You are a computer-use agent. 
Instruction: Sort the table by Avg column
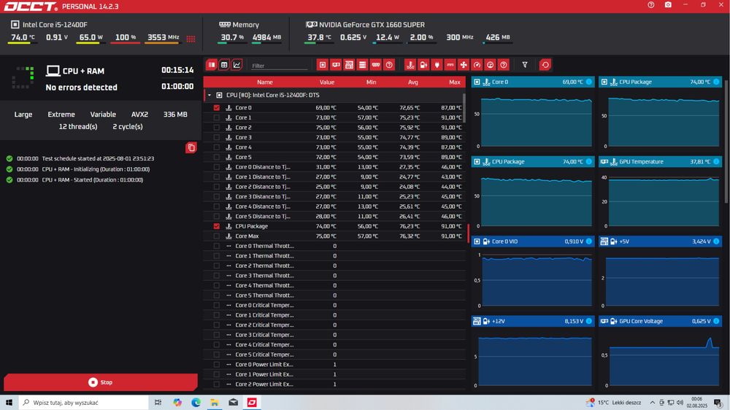[413, 82]
